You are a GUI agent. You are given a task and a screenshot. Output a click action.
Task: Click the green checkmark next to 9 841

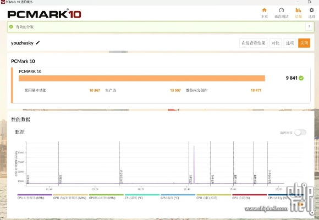(301, 78)
